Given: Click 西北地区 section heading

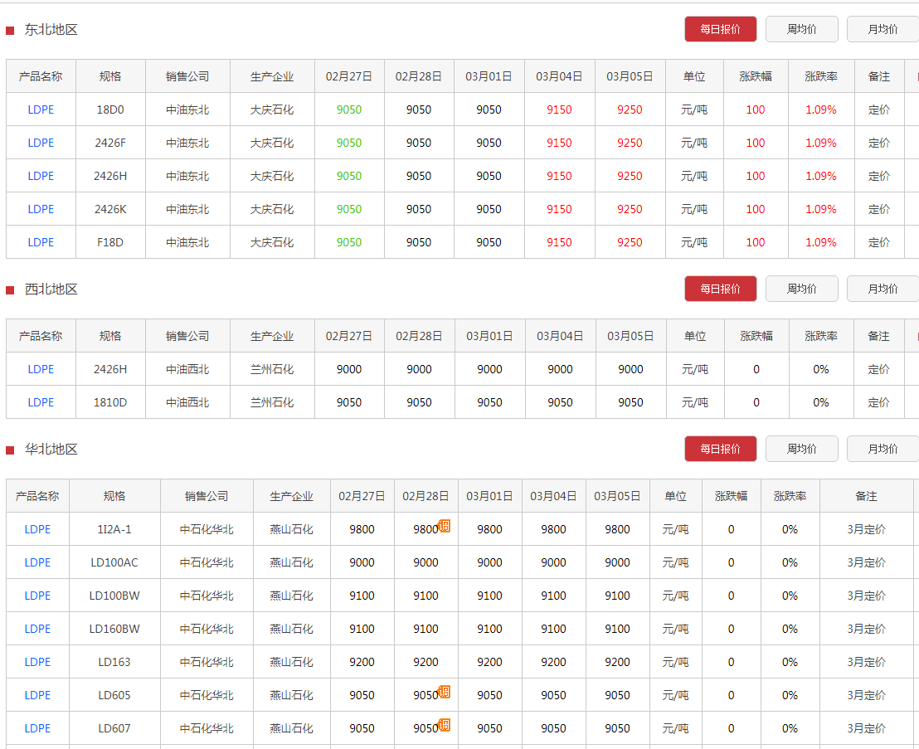Looking at the screenshot, I should pyautogui.click(x=51, y=289).
